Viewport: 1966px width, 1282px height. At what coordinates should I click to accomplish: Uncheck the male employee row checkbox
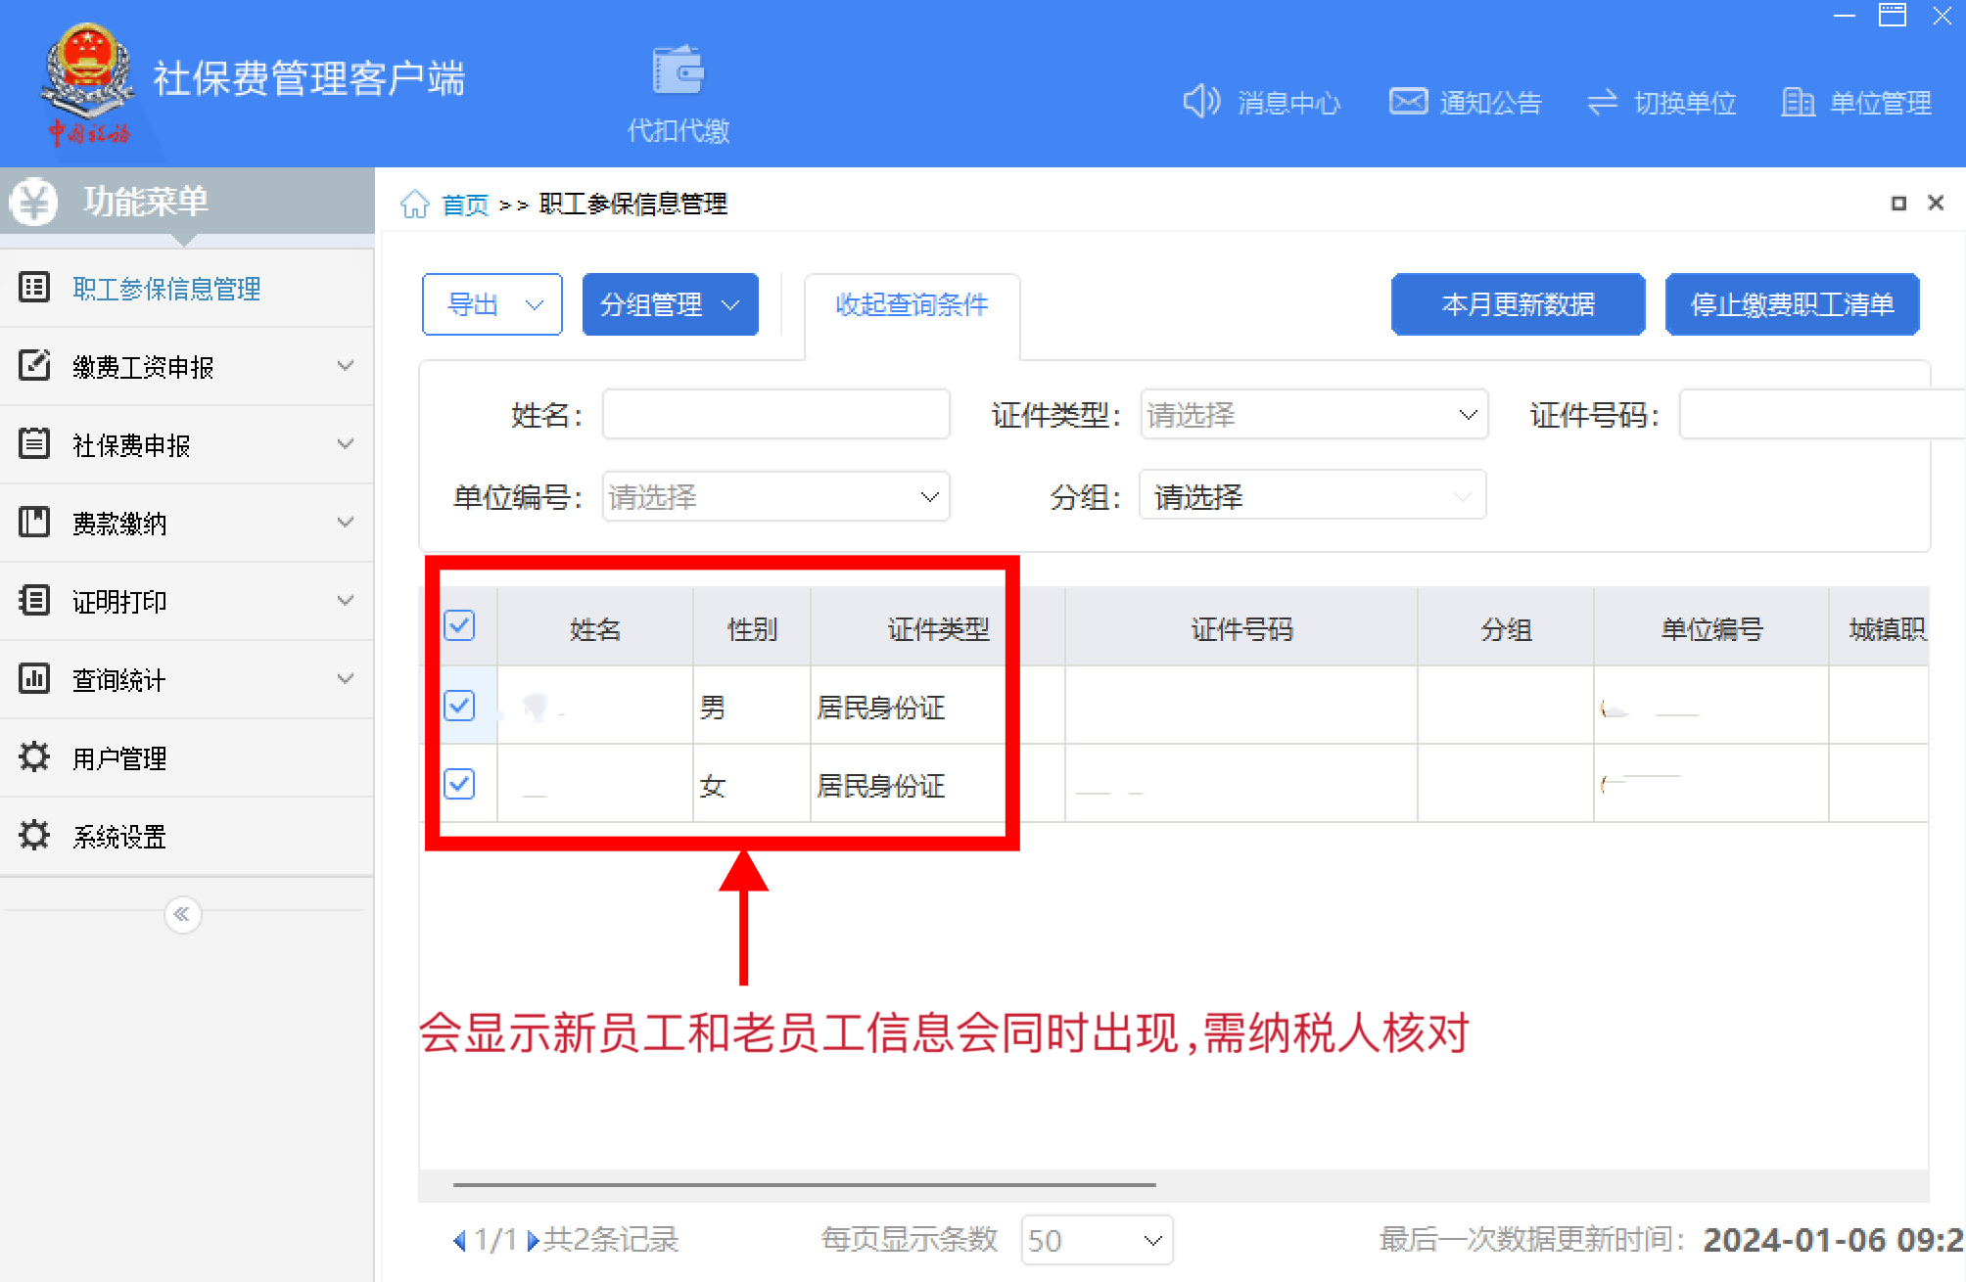click(x=459, y=706)
